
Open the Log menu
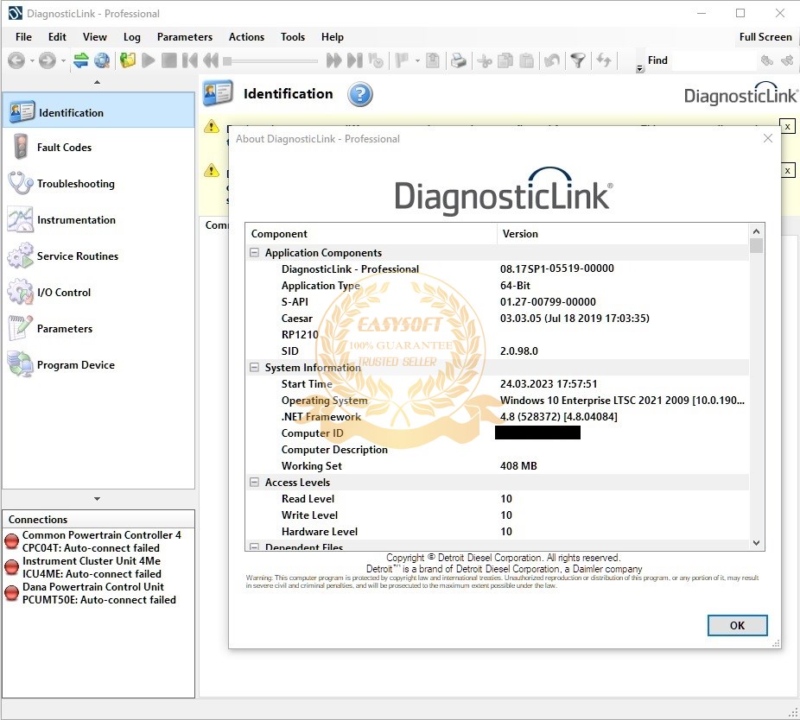coord(131,37)
